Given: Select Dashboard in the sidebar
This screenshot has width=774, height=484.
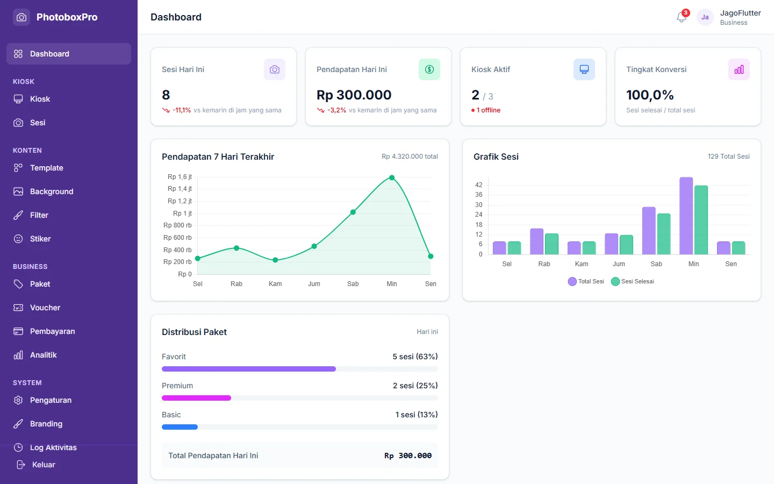Looking at the screenshot, I should (x=69, y=54).
